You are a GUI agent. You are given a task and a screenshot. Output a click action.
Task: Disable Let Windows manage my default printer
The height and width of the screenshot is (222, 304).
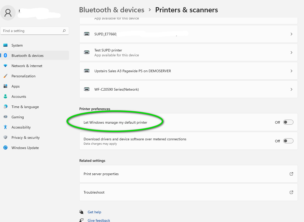pos(288,122)
